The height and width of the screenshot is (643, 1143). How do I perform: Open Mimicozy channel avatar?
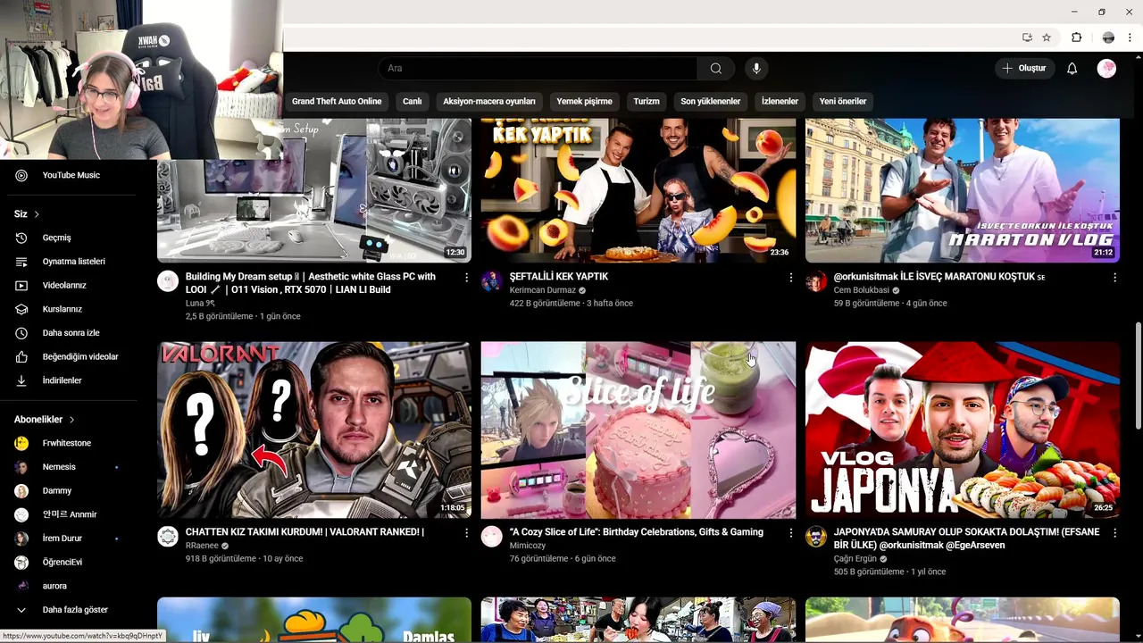point(491,537)
